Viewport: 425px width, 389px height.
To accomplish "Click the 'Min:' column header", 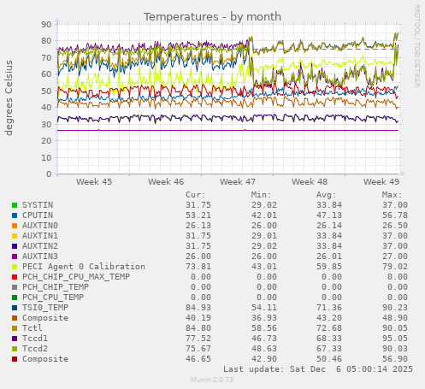I will tap(261, 195).
